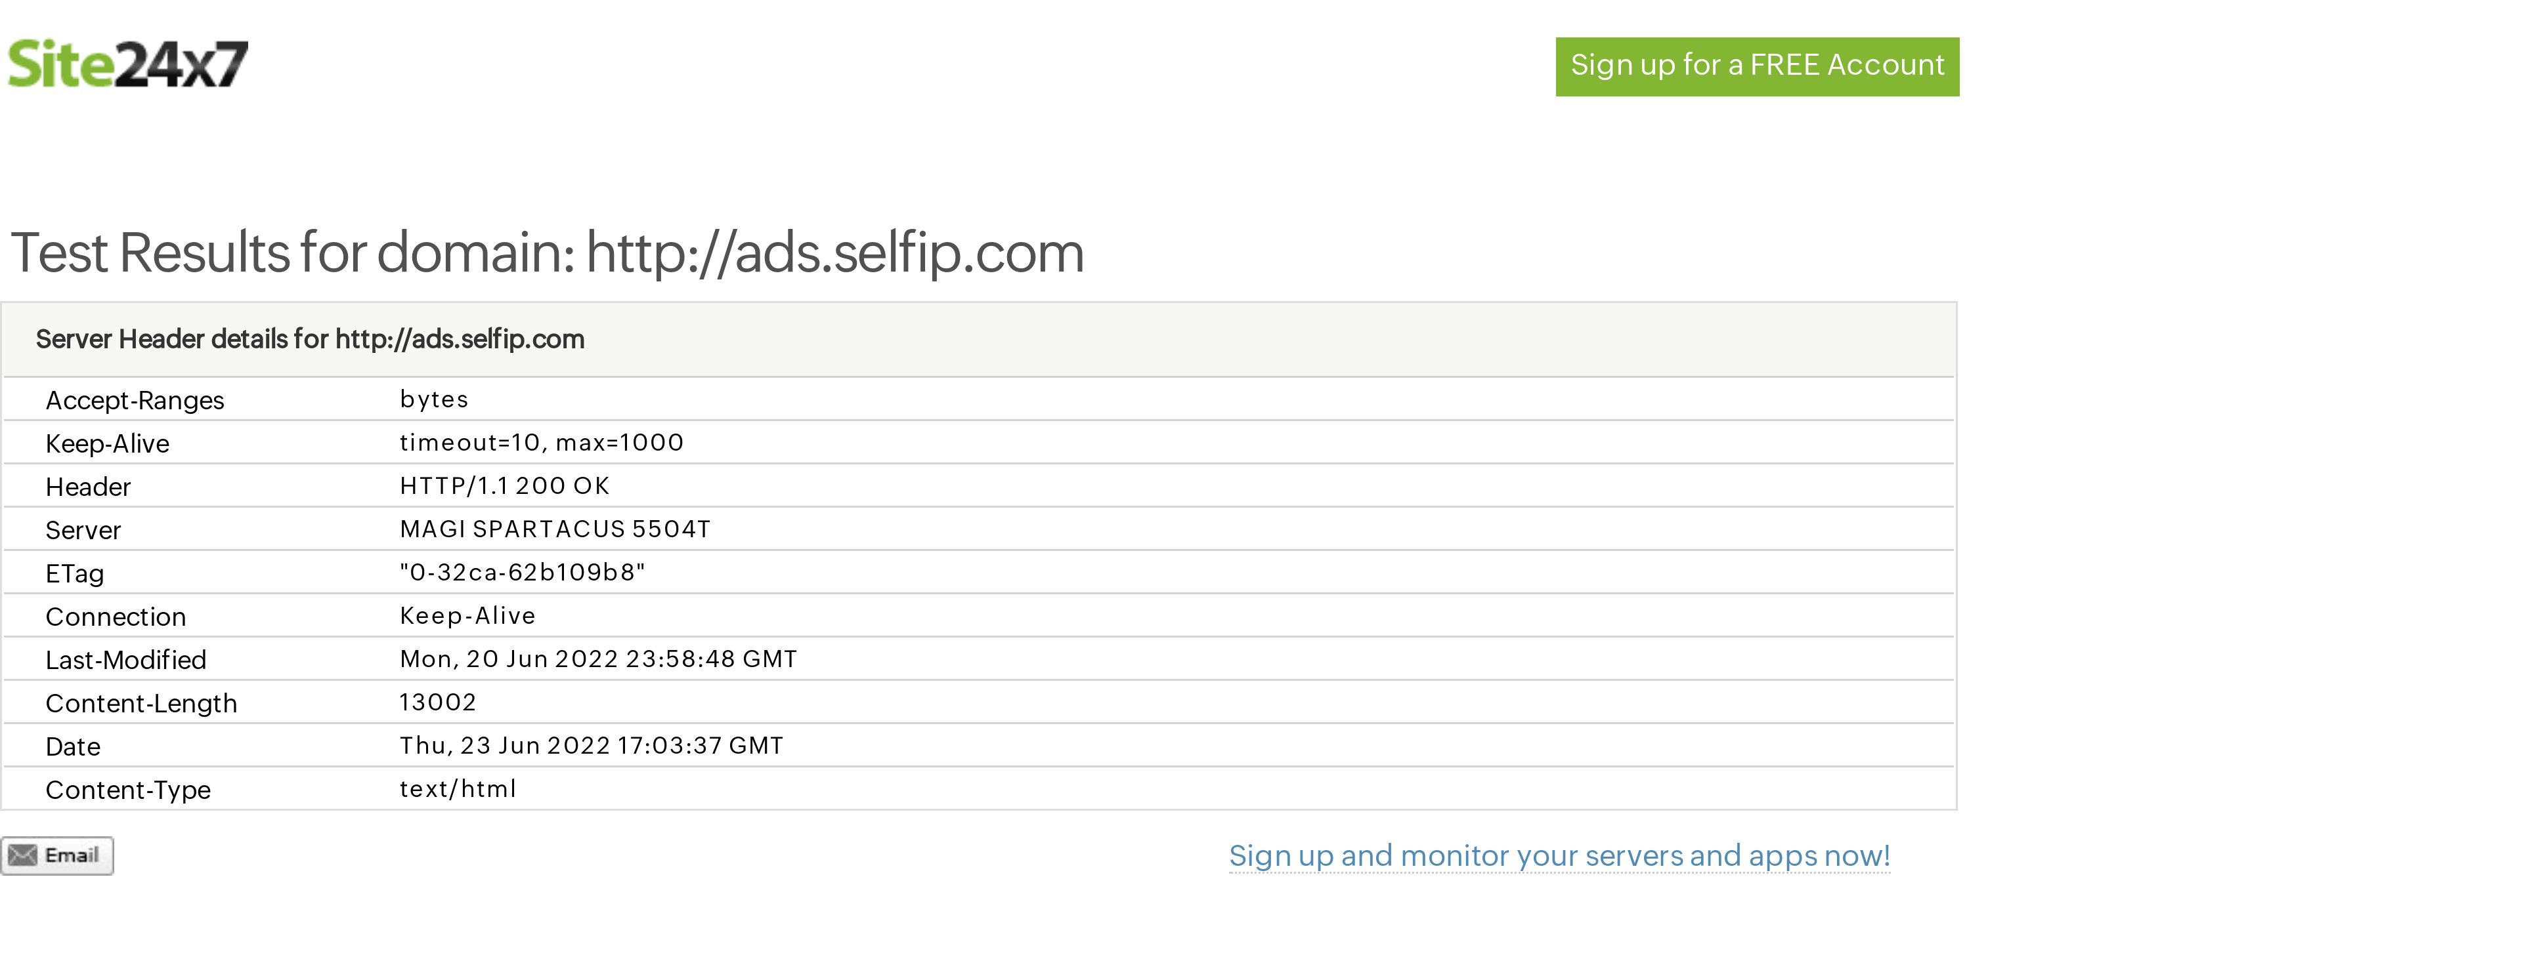Viewport: 2529px width, 978px height.
Task: Click the bytes value in Accept-Ranges row
Action: point(434,399)
